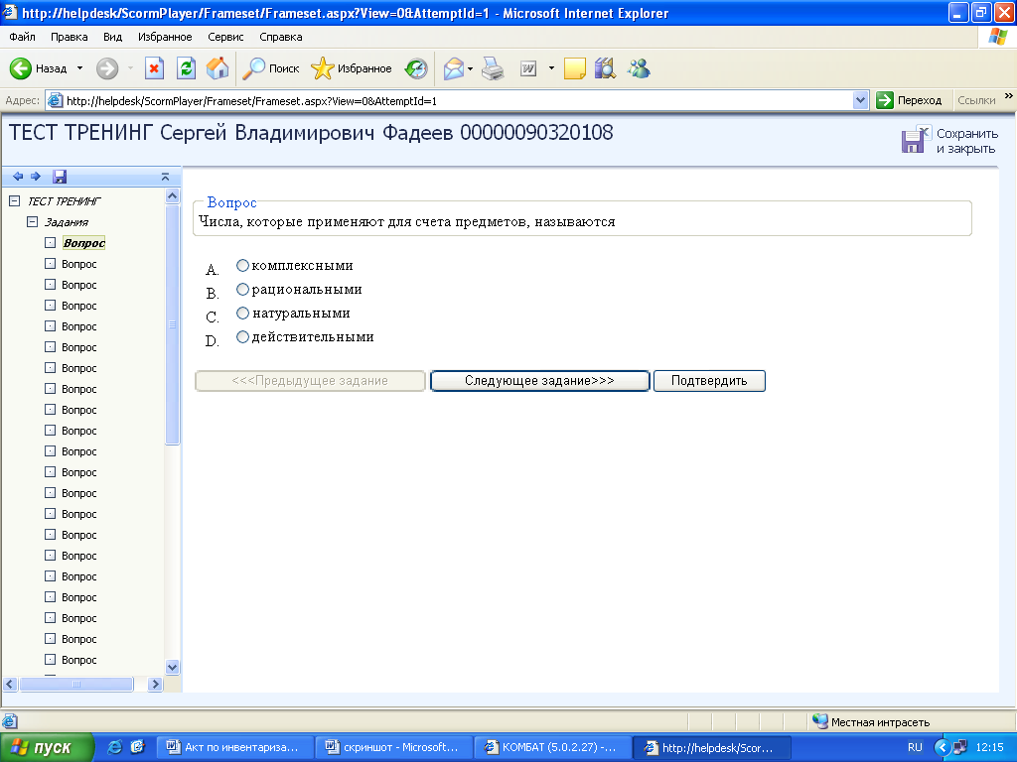1017x762 pixels.
Task: Click the tree panel vertical scrollbar down arrow
Action: (172, 667)
